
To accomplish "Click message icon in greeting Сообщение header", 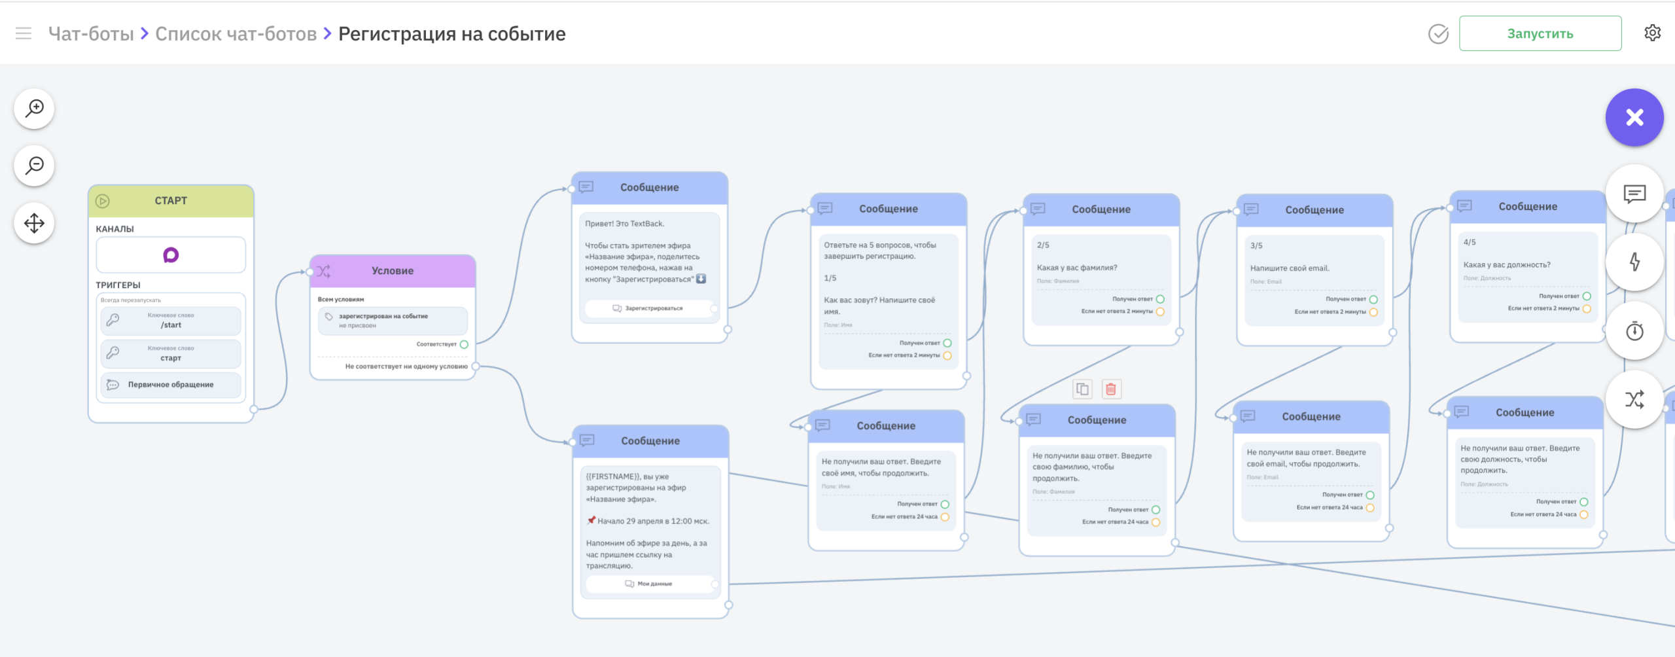I will pyautogui.click(x=586, y=187).
